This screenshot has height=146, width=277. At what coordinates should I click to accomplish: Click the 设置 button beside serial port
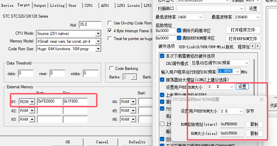coord(253,8)
